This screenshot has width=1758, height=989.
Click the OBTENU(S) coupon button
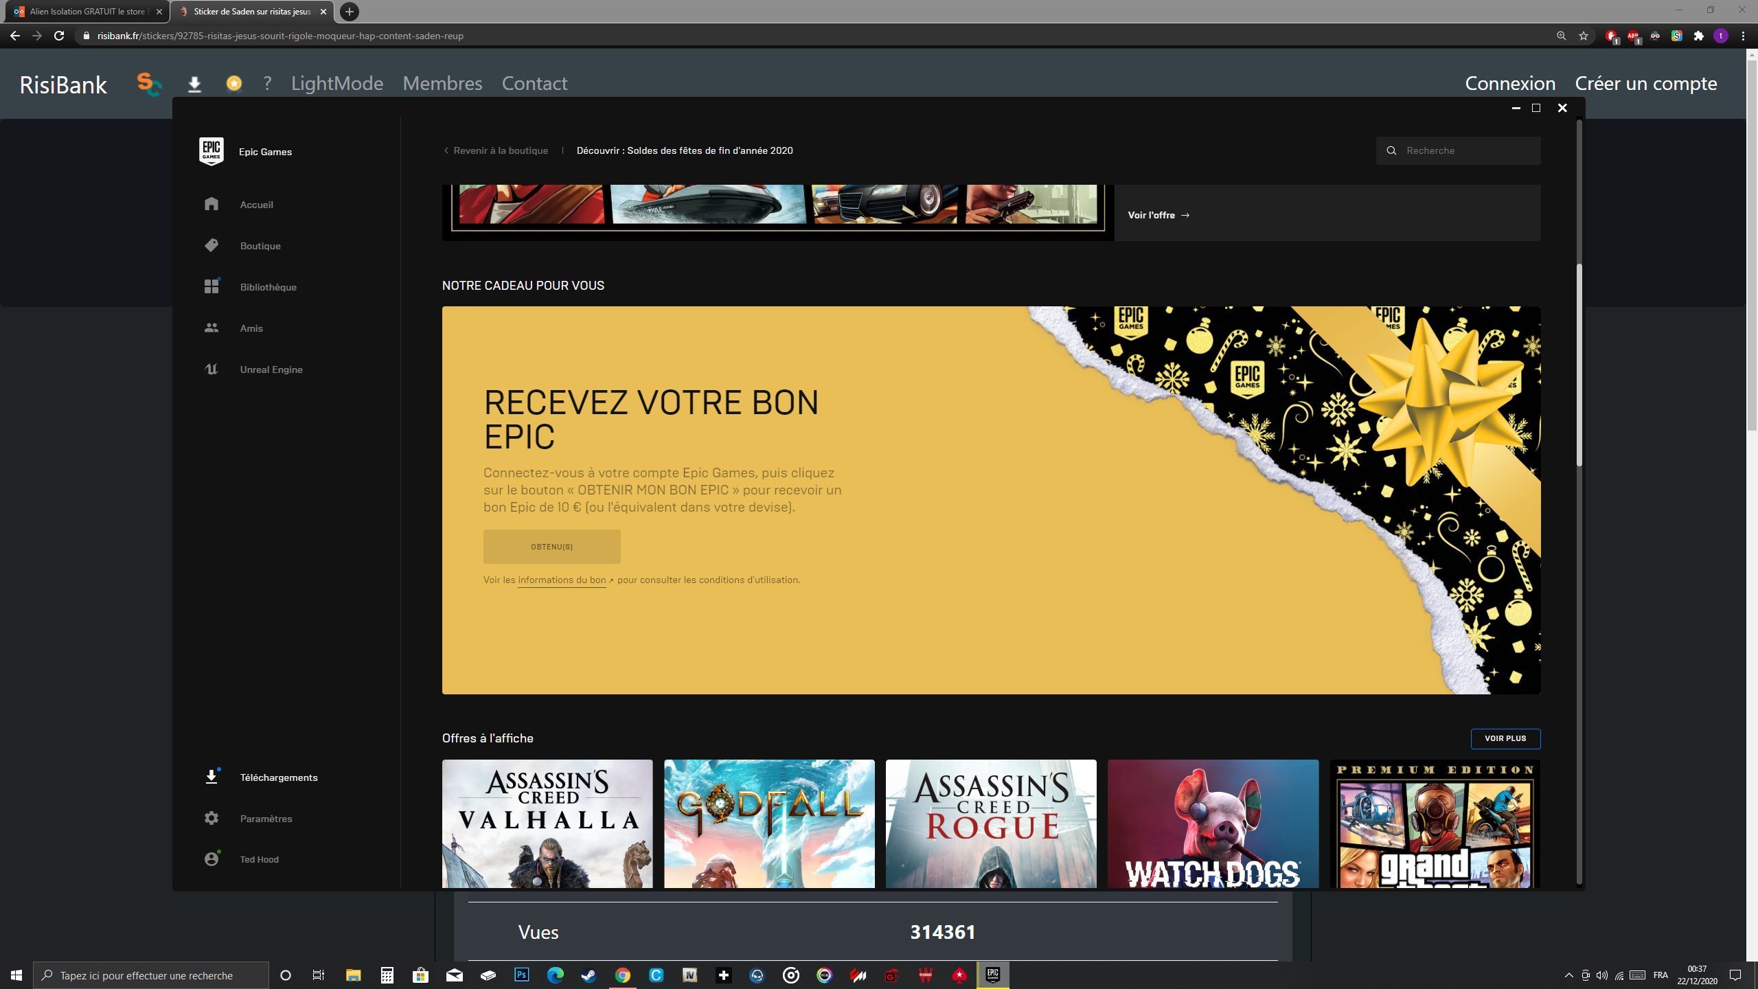tap(551, 547)
